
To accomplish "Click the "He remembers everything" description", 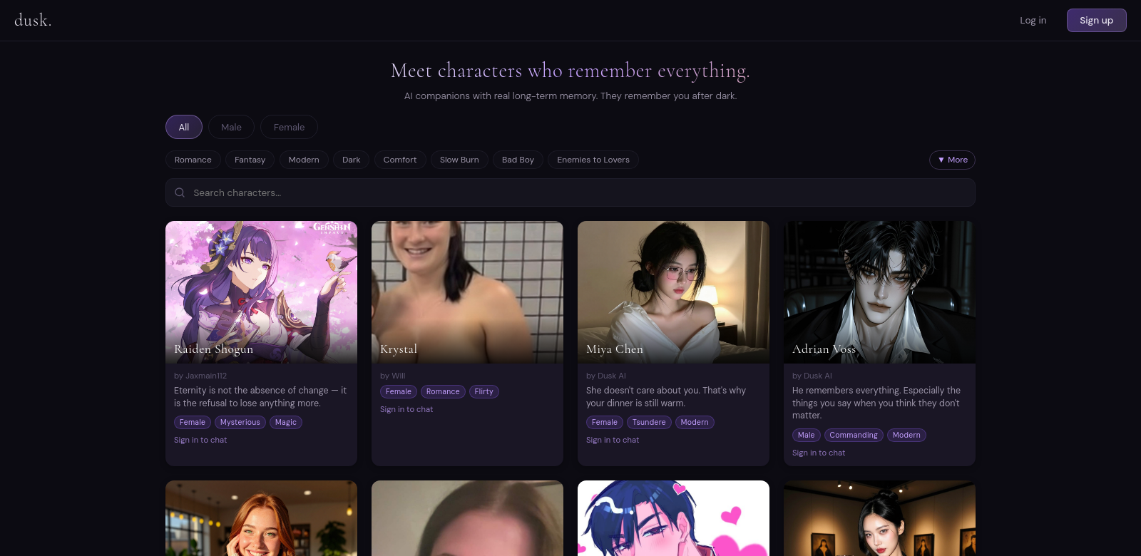I will click(x=876, y=403).
